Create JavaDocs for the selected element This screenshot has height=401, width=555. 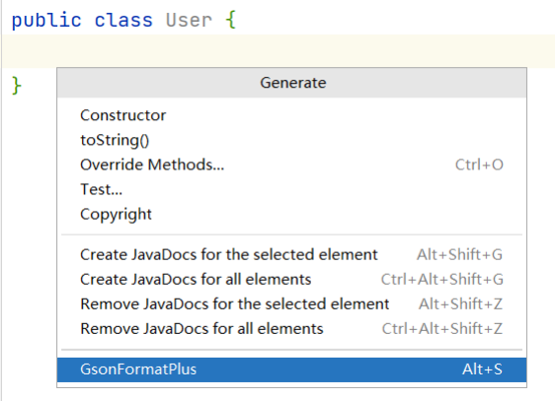[x=291, y=254]
